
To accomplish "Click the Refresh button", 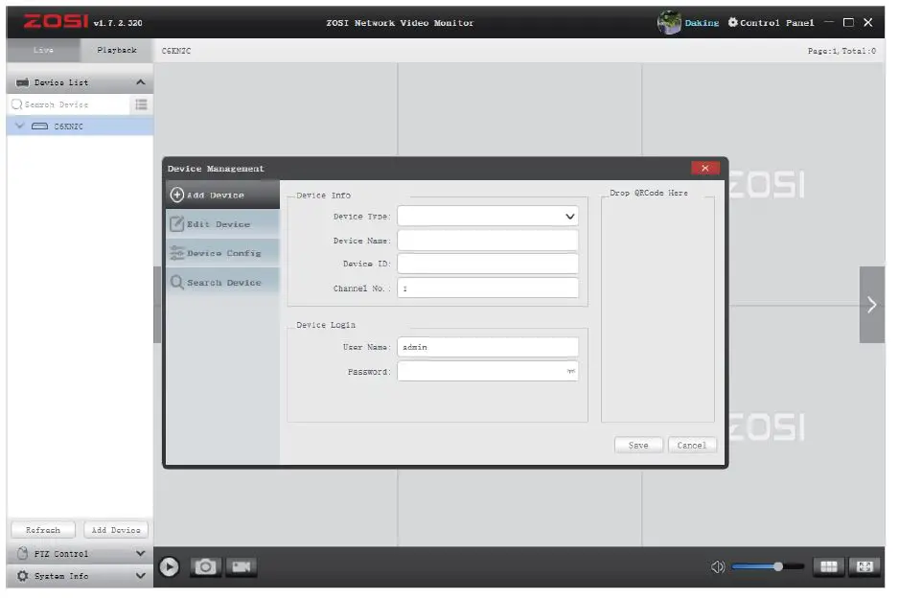I will coord(43,530).
